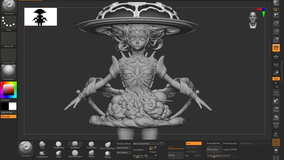Select the Morph brush
Screen dimensions: 284x160
click(108, 154)
